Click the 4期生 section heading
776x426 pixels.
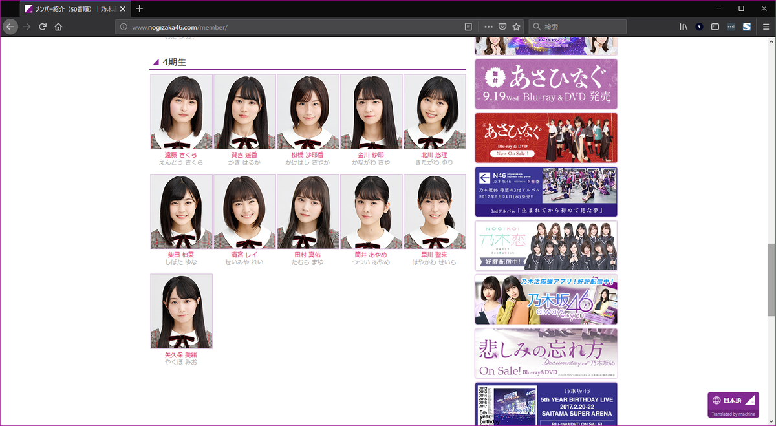(x=175, y=62)
